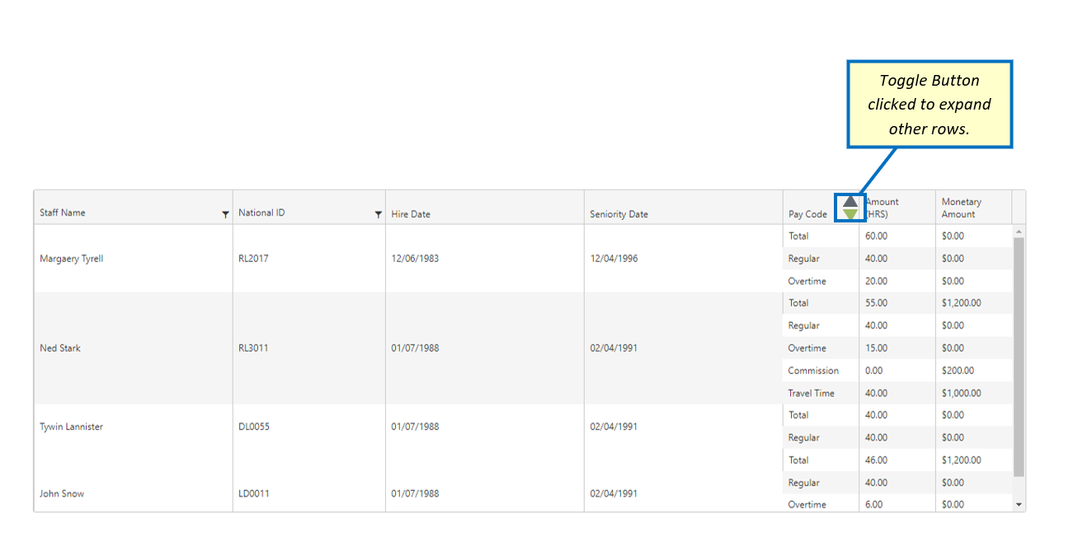Select the Seniority Date column header
This screenshot has height=543, width=1078.
click(x=619, y=213)
